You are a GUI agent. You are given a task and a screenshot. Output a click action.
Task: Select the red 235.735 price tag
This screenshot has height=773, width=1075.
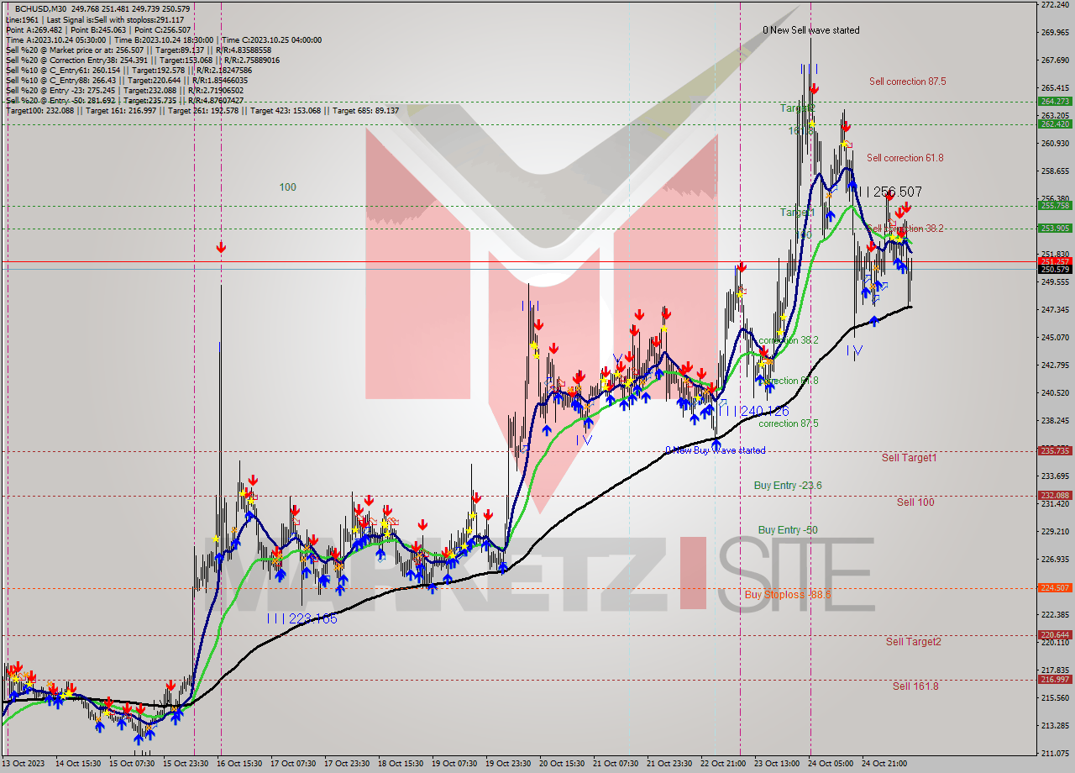[1055, 450]
